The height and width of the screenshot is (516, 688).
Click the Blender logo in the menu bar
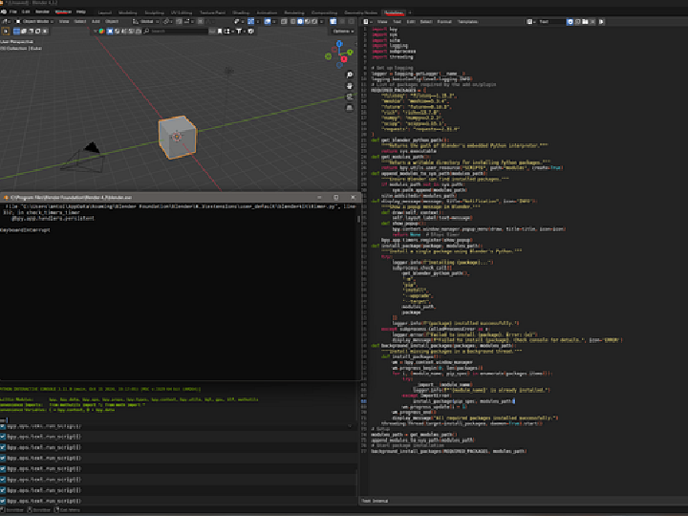[x=5, y=12]
